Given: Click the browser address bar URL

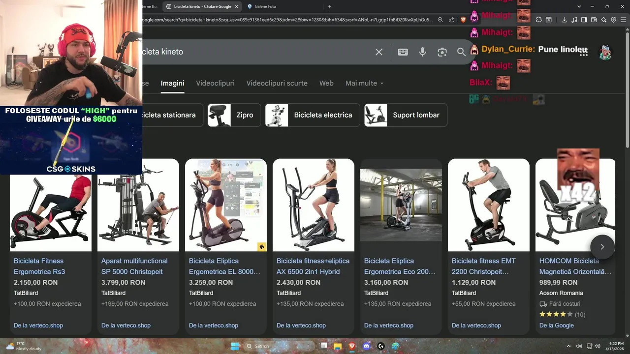Looking at the screenshot, I should (288, 20).
